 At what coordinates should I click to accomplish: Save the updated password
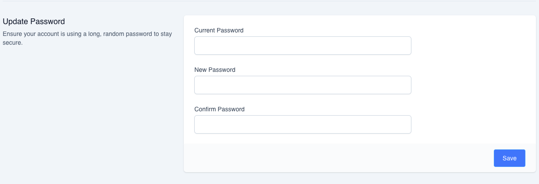[509, 158]
